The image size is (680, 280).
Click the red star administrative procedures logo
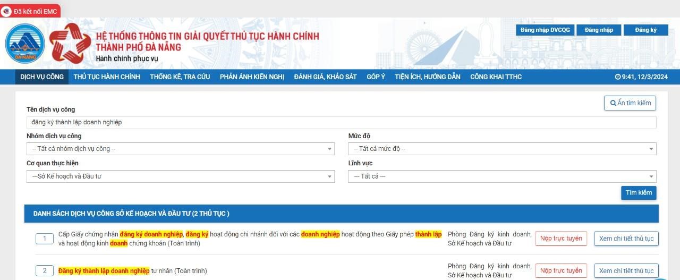pyautogui.click(x=70, y=44)
